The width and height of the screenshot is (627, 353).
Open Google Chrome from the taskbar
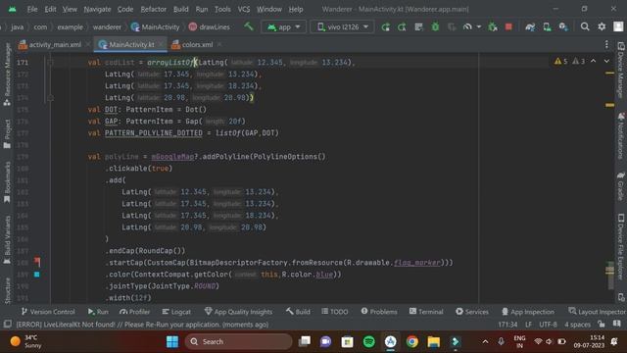click(x=411, y=341)
